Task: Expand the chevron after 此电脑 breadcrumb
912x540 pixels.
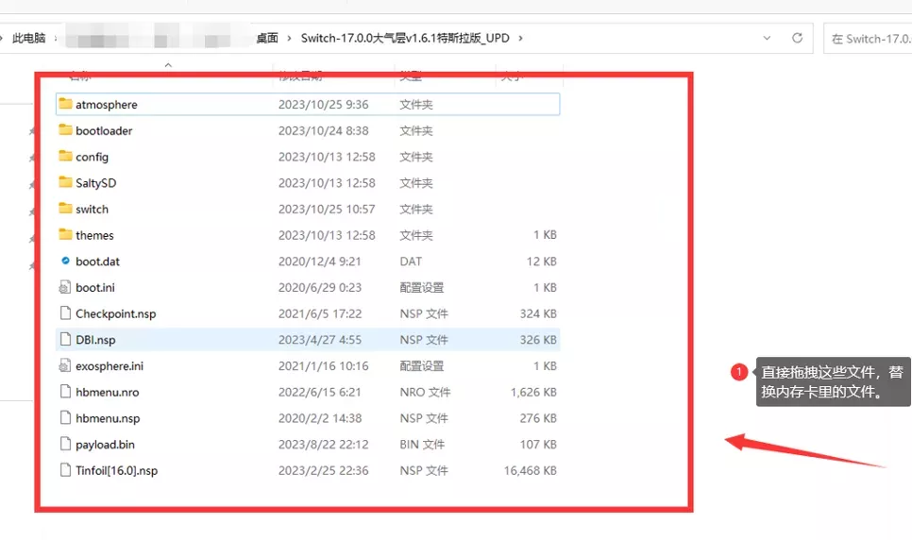Action: point(56,39)
